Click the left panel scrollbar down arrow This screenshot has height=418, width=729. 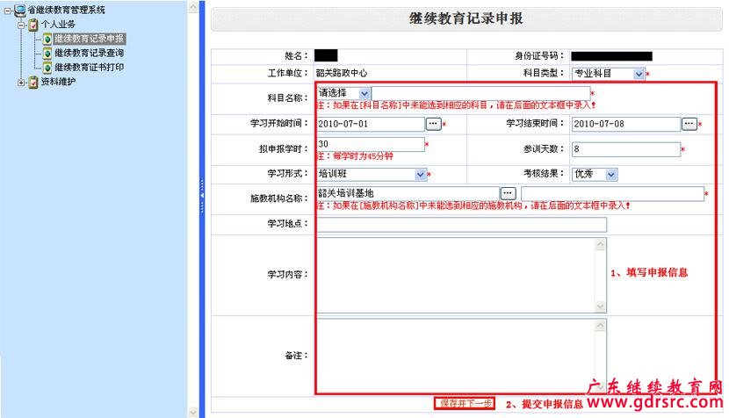[x=193, y=412]
